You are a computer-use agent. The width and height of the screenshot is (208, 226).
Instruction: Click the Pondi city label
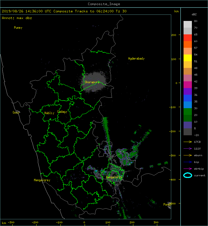[x=167, y=204]
